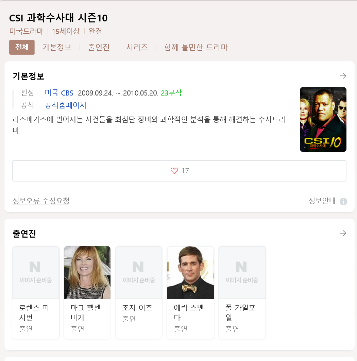Switch to the 시리즈 tab

137,47
